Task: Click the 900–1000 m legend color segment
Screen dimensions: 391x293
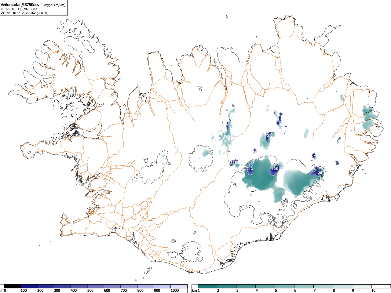Action: (x=162, y=286)
